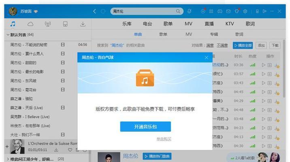Click the plus icon beside album cover

(7, 147)
